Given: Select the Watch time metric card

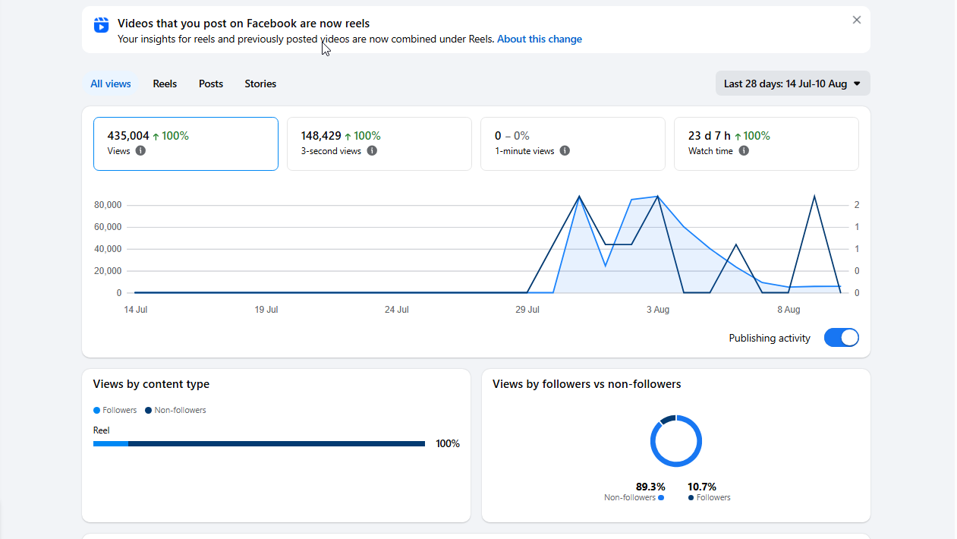Looking at the screenshot, I should (767, 143).
